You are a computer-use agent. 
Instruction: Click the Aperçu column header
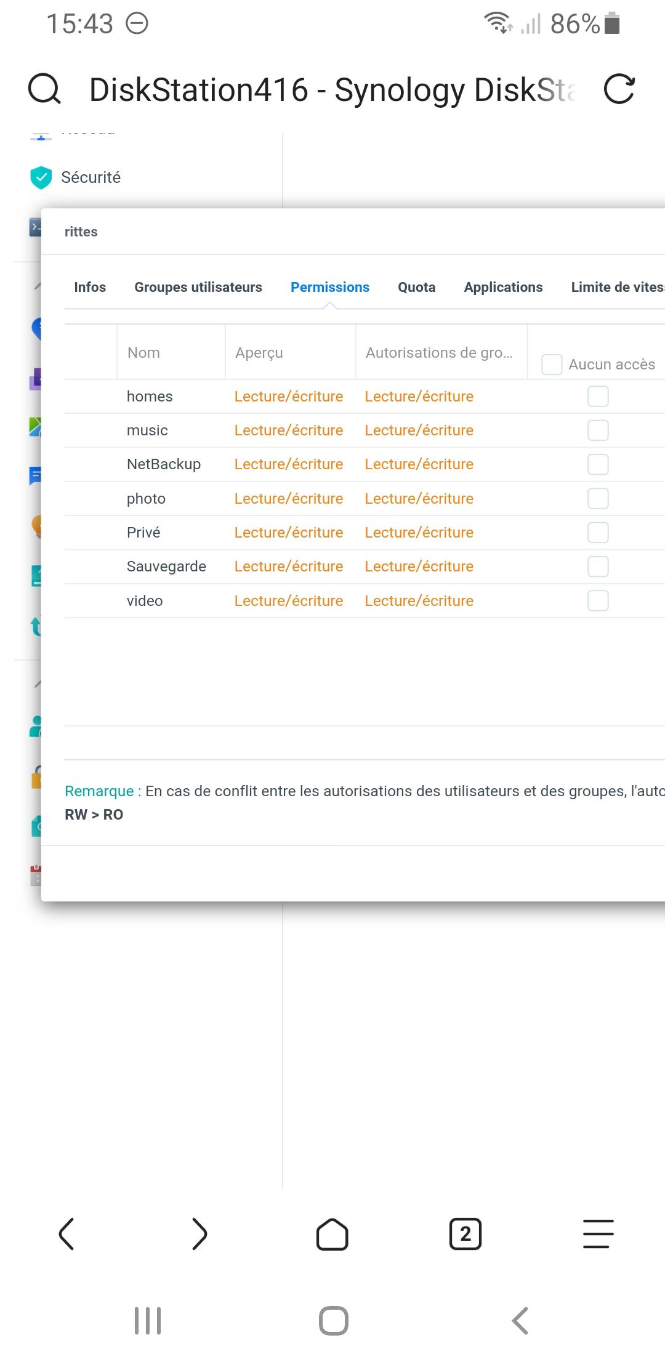pyautogui.click(x=291, y=352)
